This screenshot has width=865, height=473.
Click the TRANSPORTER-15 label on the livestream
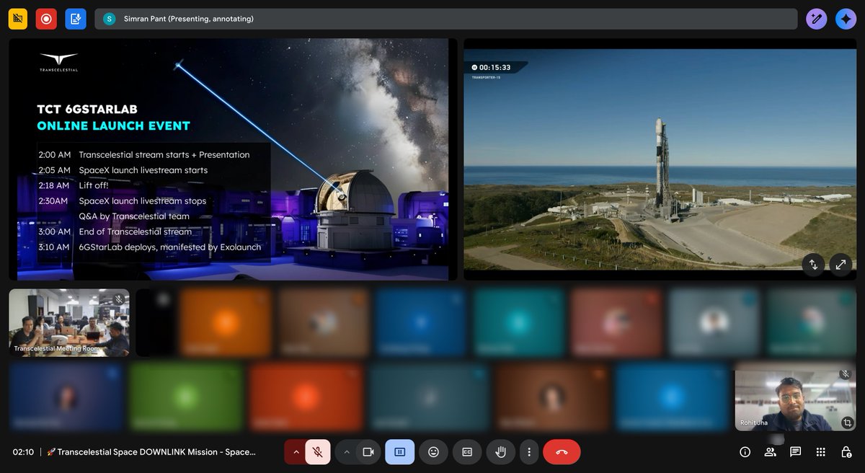coord(487,77)
